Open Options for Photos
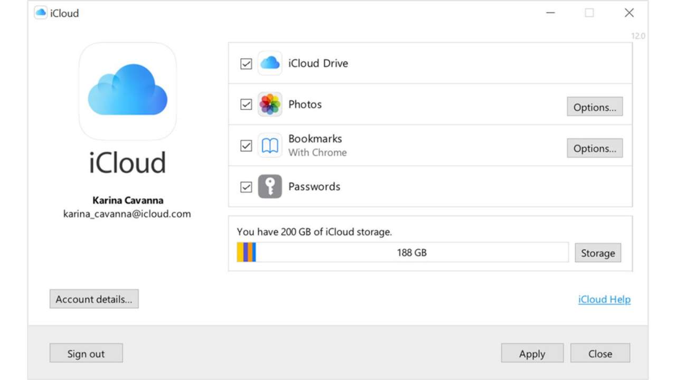The image size is (676, 380). 595,107
